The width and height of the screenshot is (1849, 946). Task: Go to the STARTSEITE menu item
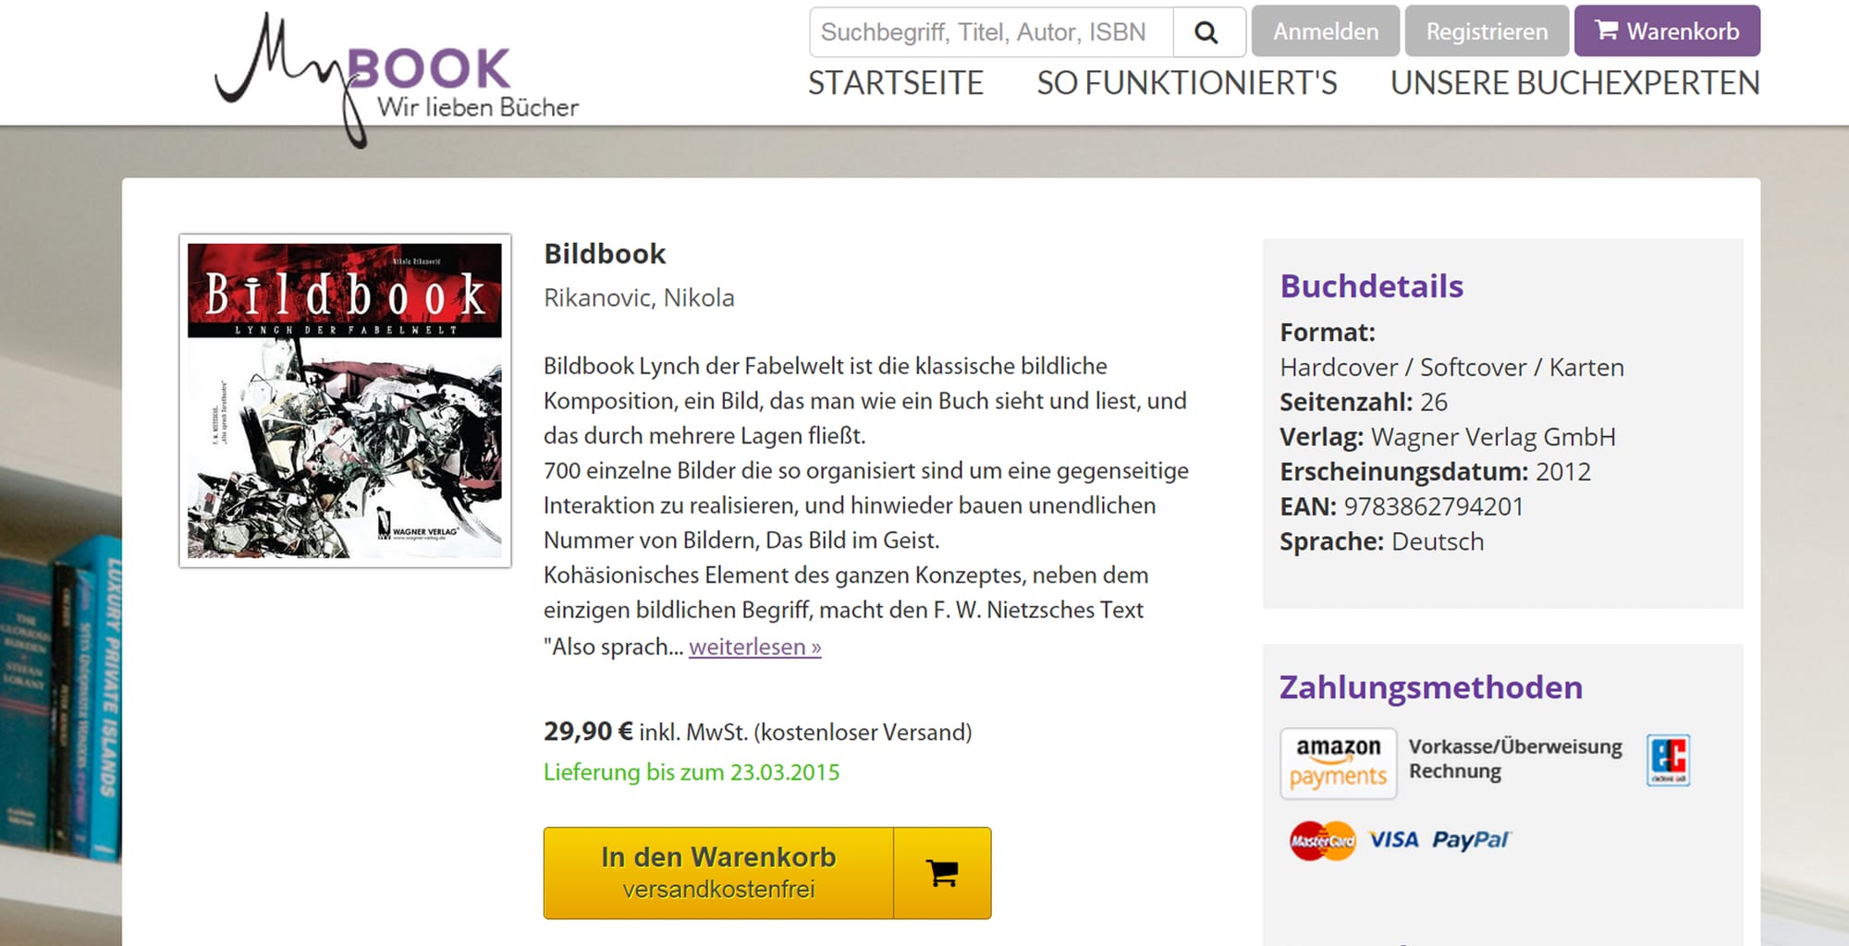click(x=896, y=83)
